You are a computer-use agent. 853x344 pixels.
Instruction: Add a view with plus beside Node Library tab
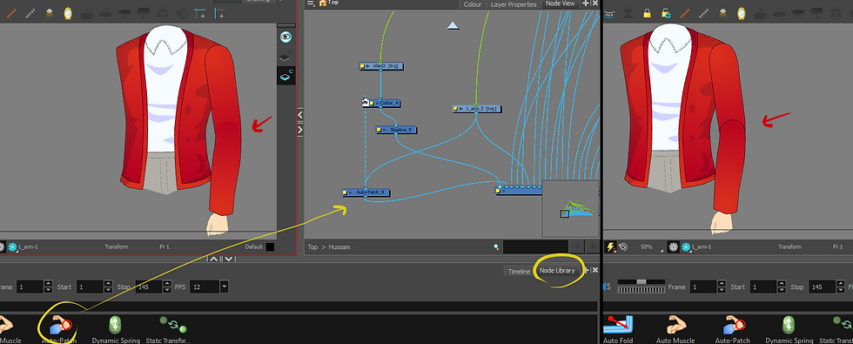(587, 270)
